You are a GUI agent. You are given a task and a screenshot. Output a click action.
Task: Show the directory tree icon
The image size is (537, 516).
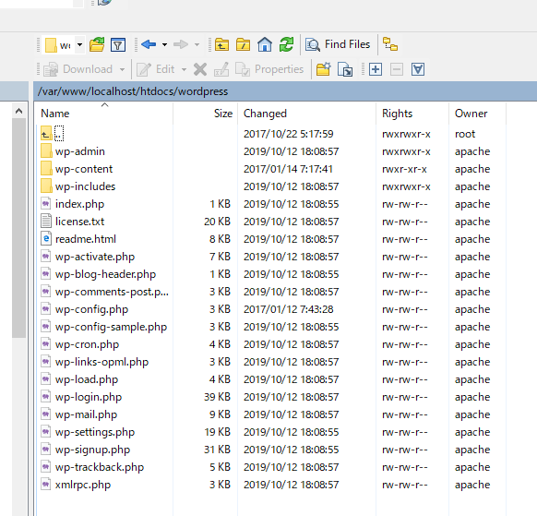tap(390, 44)
